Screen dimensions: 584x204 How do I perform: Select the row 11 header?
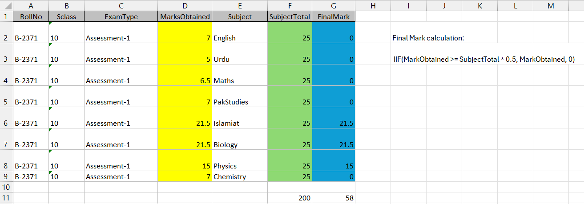tap(6, 198)
